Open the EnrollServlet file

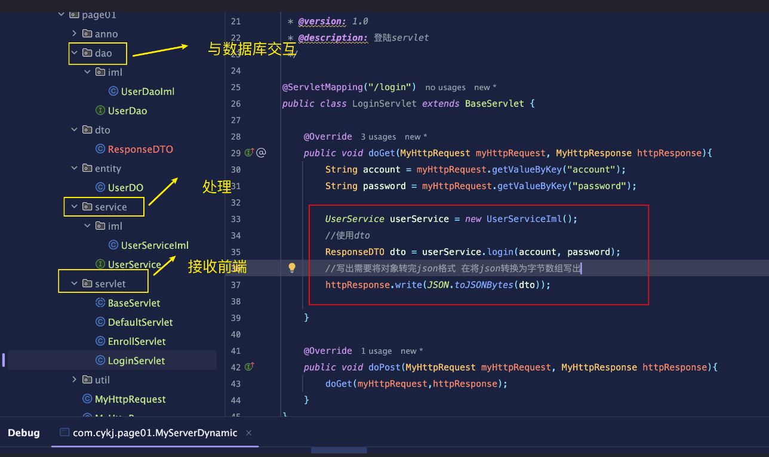tap(137, 341)
